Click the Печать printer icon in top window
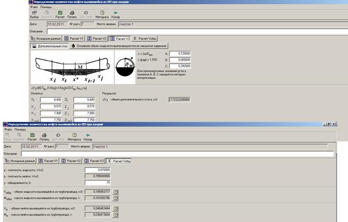 click(x=72, y=14)
